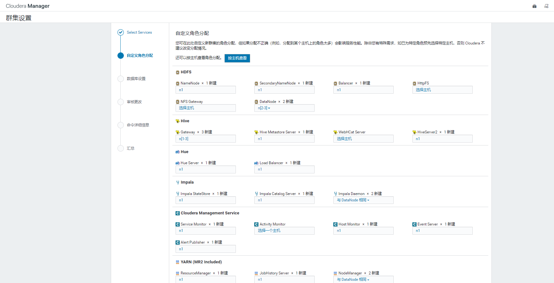Click the NodeManager role icon
The width and height of the screenshot is (554, 283).
point(335,273)
